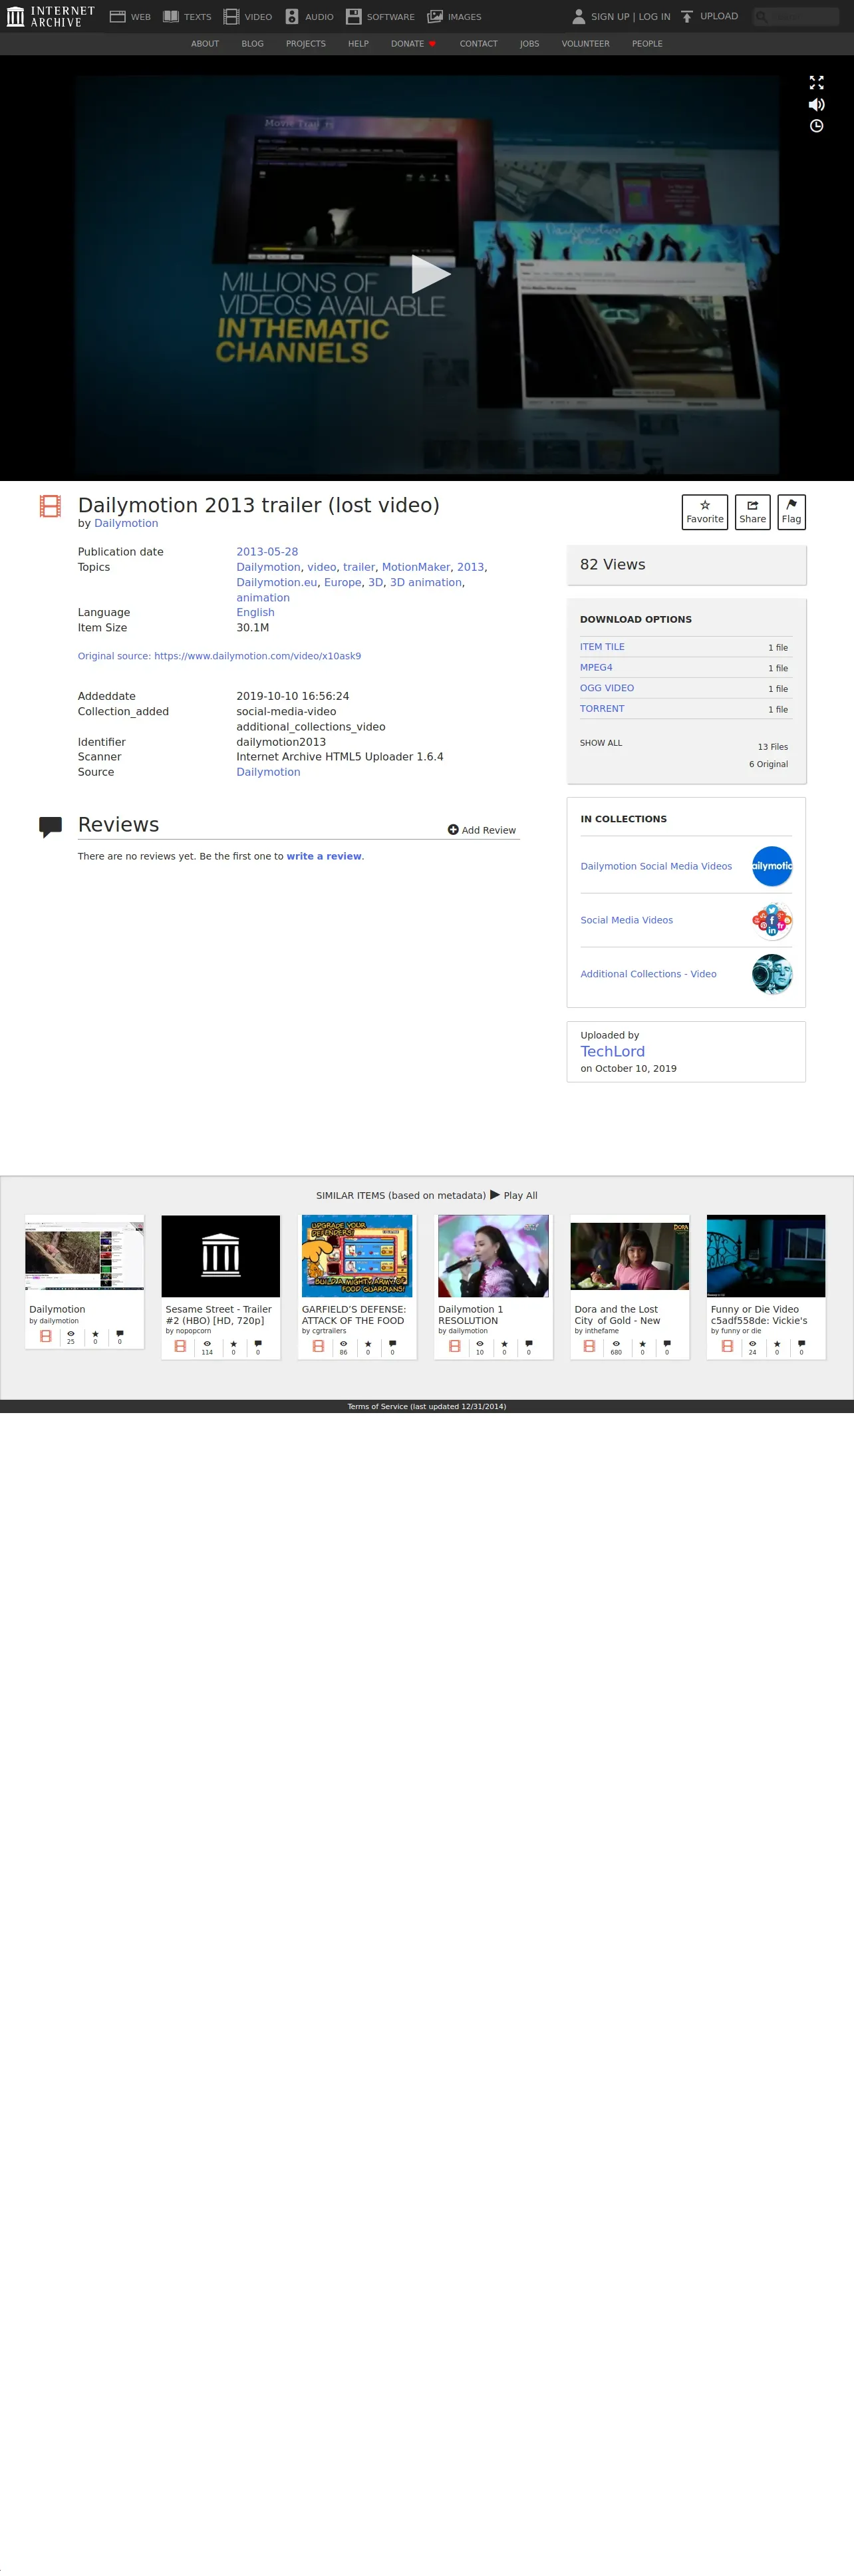The image size is (854, 2576).
Task: Click the MotionMaker topic link
Action: 416,567
